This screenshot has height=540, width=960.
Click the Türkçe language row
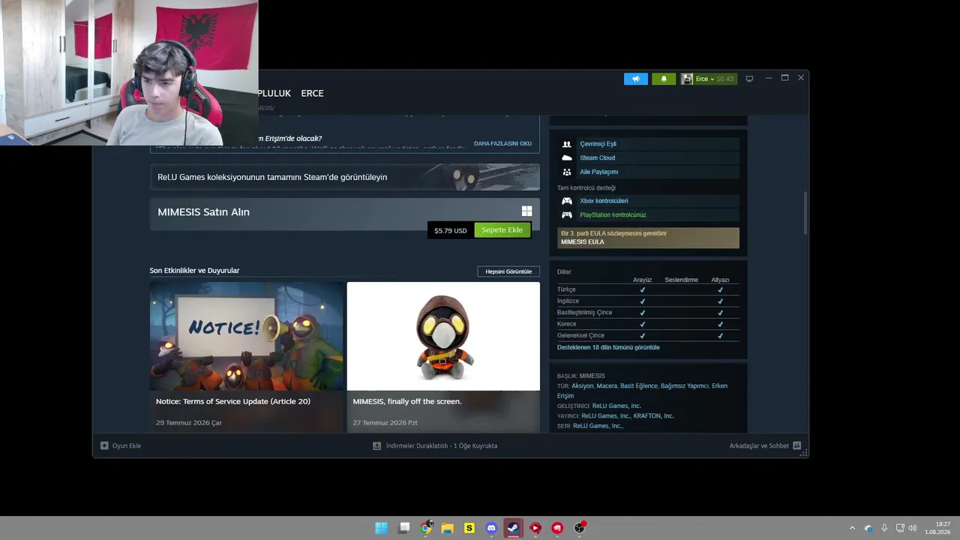pyautogui.click(x=648, y=289)
